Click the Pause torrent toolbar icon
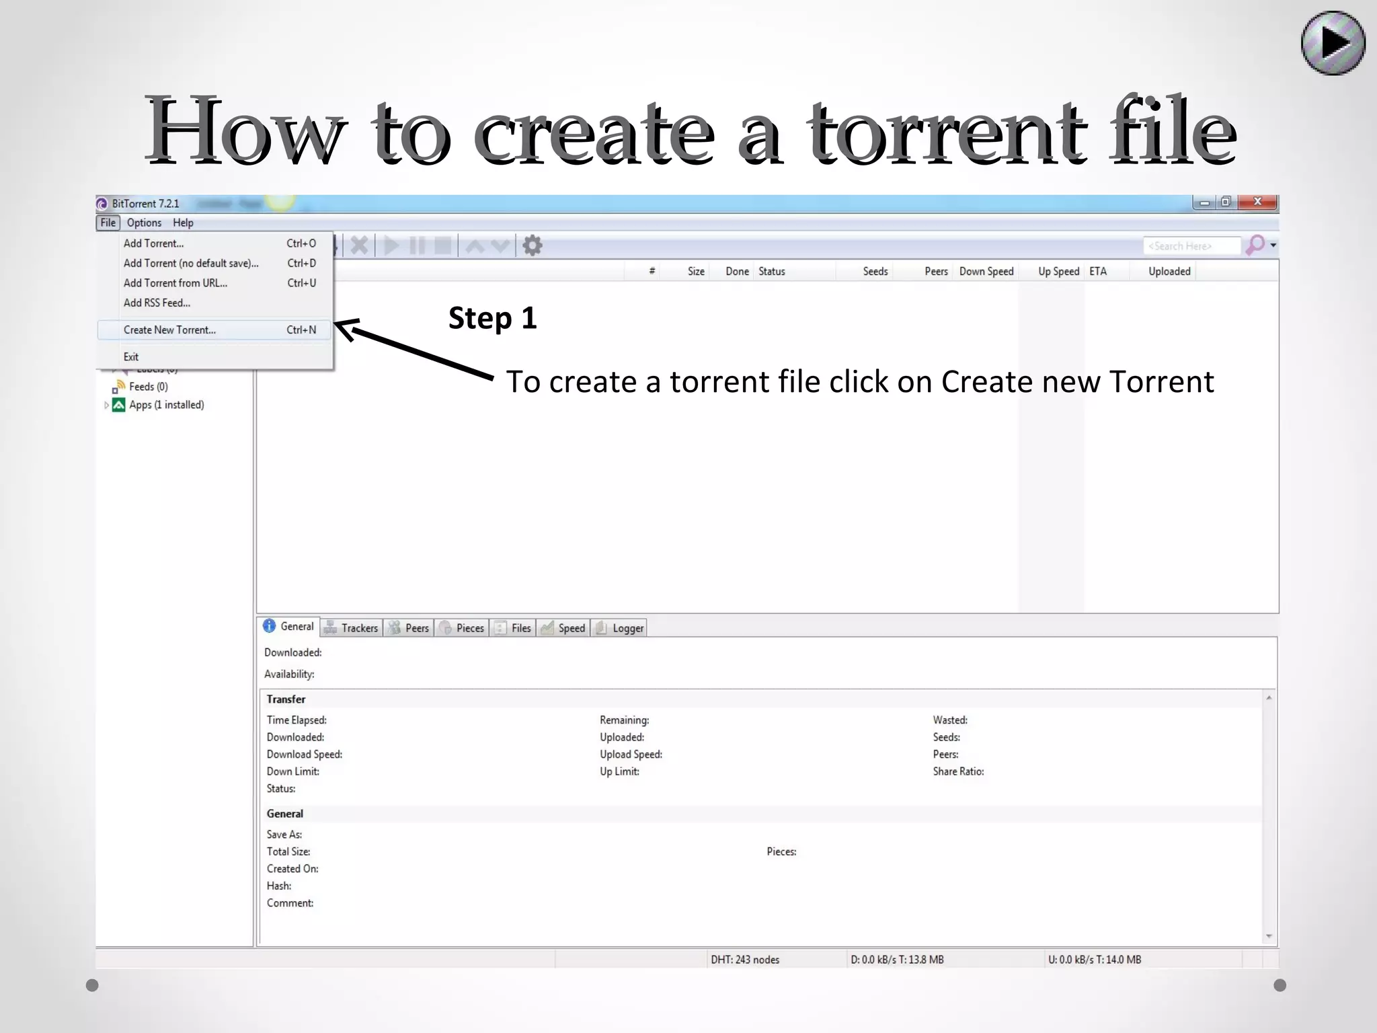Image resolution: width=1377 pixels, height=1033 pixels. point(418,245)
